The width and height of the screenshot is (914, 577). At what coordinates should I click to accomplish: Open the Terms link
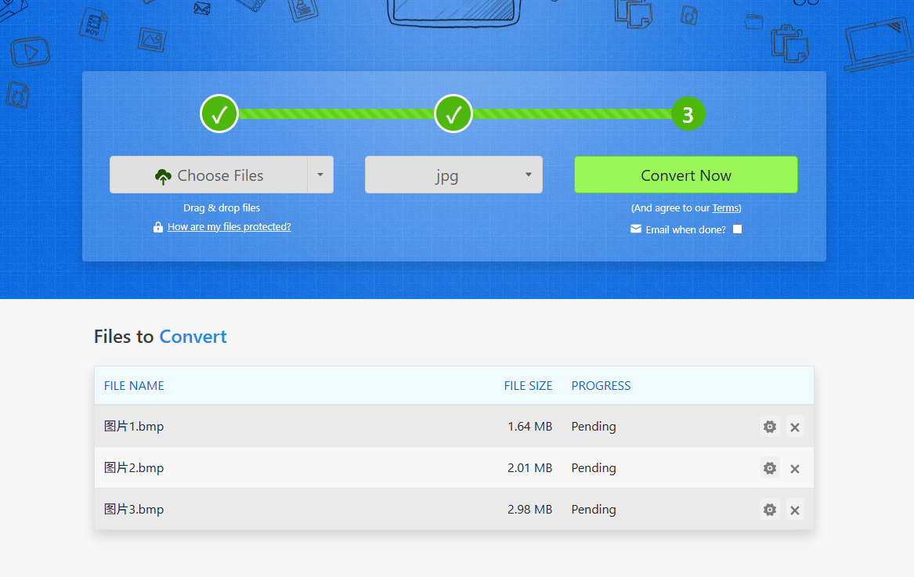pyautogui.click(x=726, y=208)
